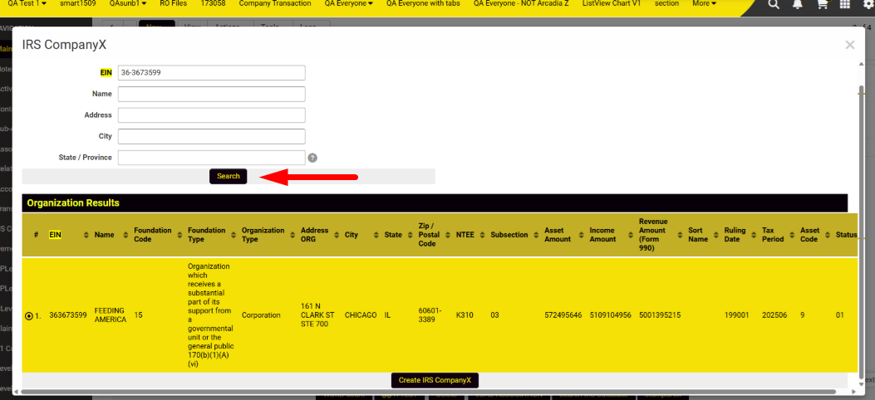The image size is (875, 400).
Task: Click the EIN cell 363673599
Action: [x=68, y=315]
